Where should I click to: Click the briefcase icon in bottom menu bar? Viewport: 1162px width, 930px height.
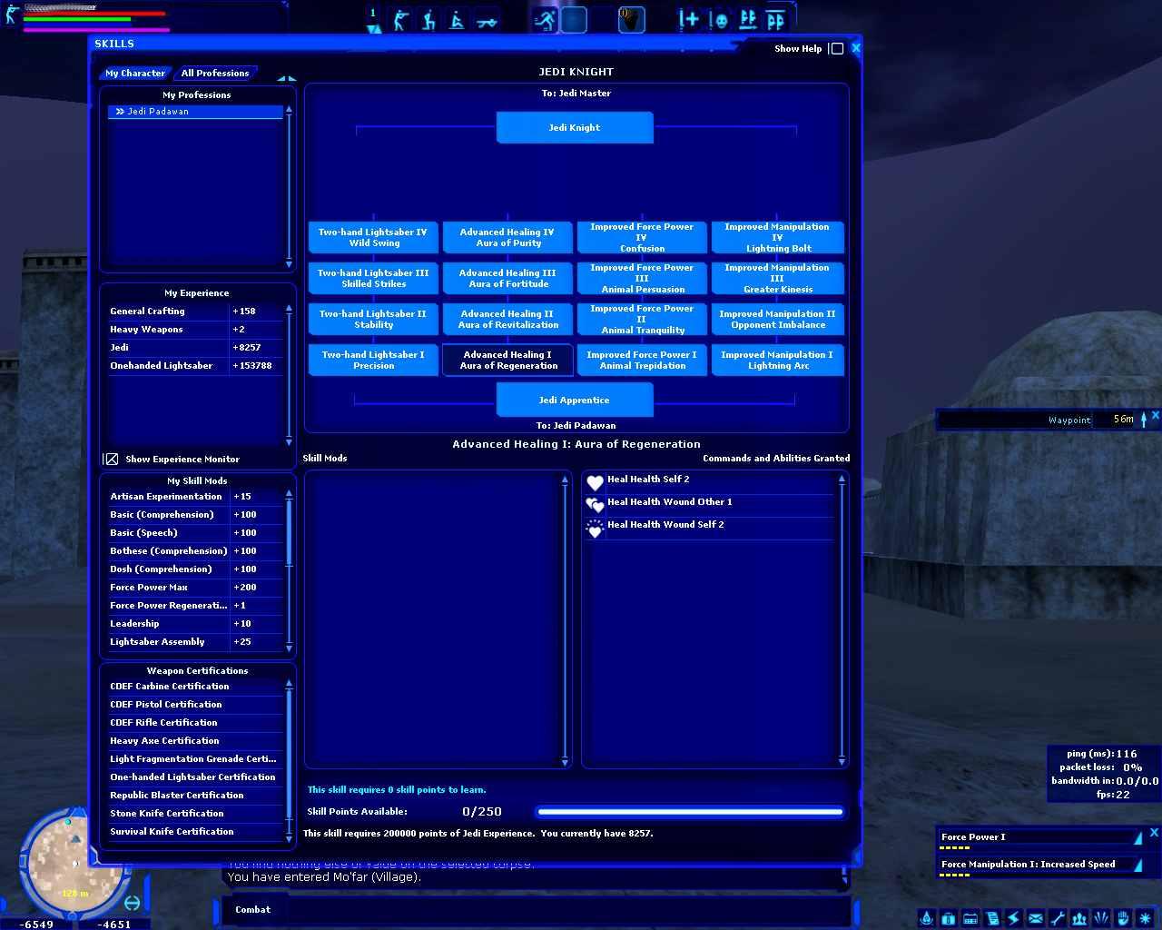point(949,918)
